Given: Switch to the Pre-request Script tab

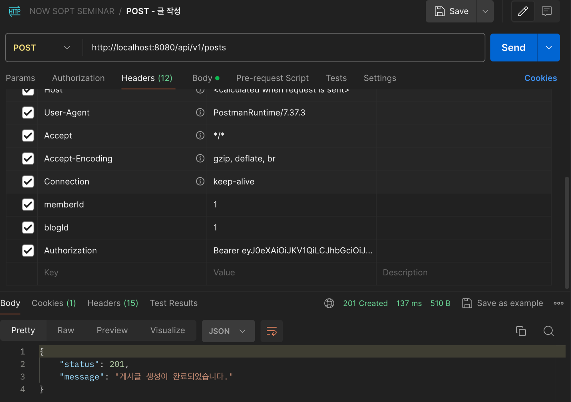Looking at the screenshot, I should tap(272, 78).
